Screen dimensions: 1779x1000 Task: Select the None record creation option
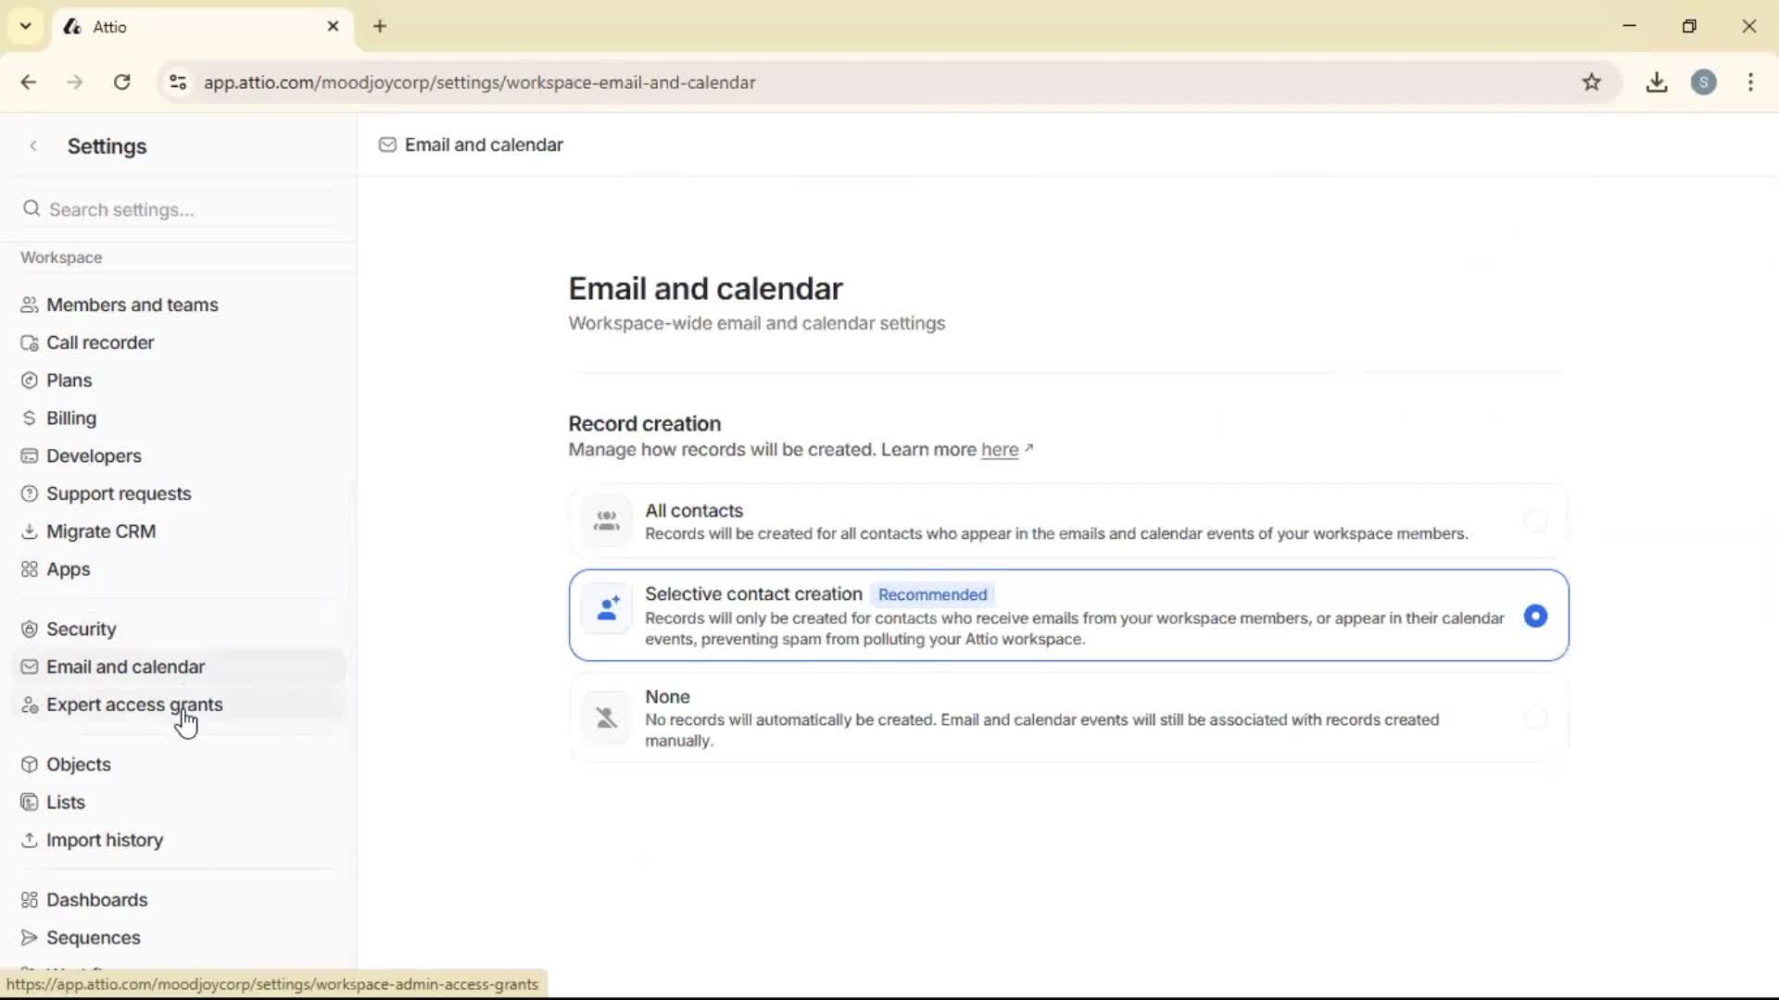tap(1535, 718)
